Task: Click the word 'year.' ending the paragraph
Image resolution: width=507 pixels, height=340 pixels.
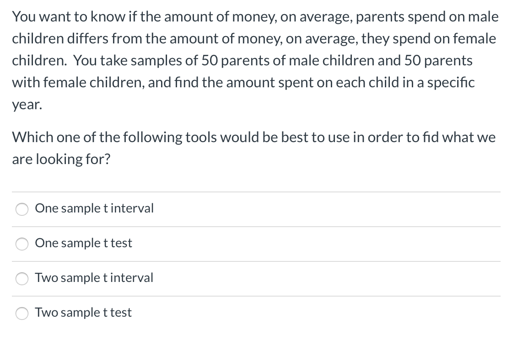Action: click(27, 104)
